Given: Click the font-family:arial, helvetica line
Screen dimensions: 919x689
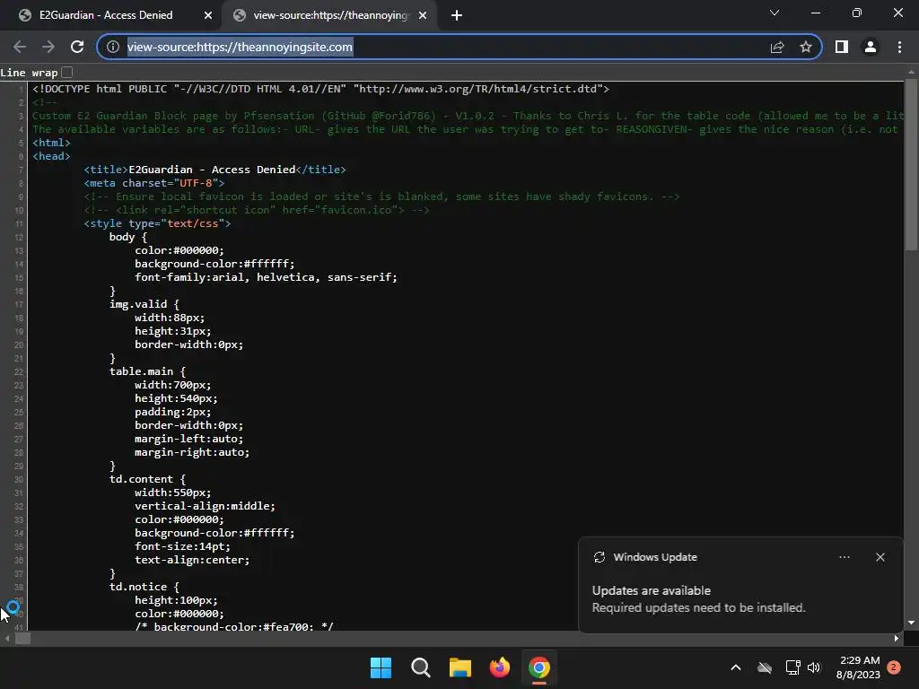Looking at the screenshot, I should coord(266,277).
